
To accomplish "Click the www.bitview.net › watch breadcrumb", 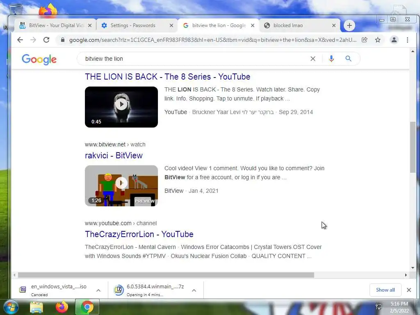I will [x=115, y=144].
